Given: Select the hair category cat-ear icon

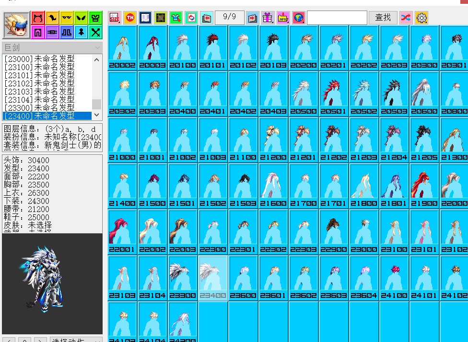Looking at the screenshot, I should (x=38, y=18).
